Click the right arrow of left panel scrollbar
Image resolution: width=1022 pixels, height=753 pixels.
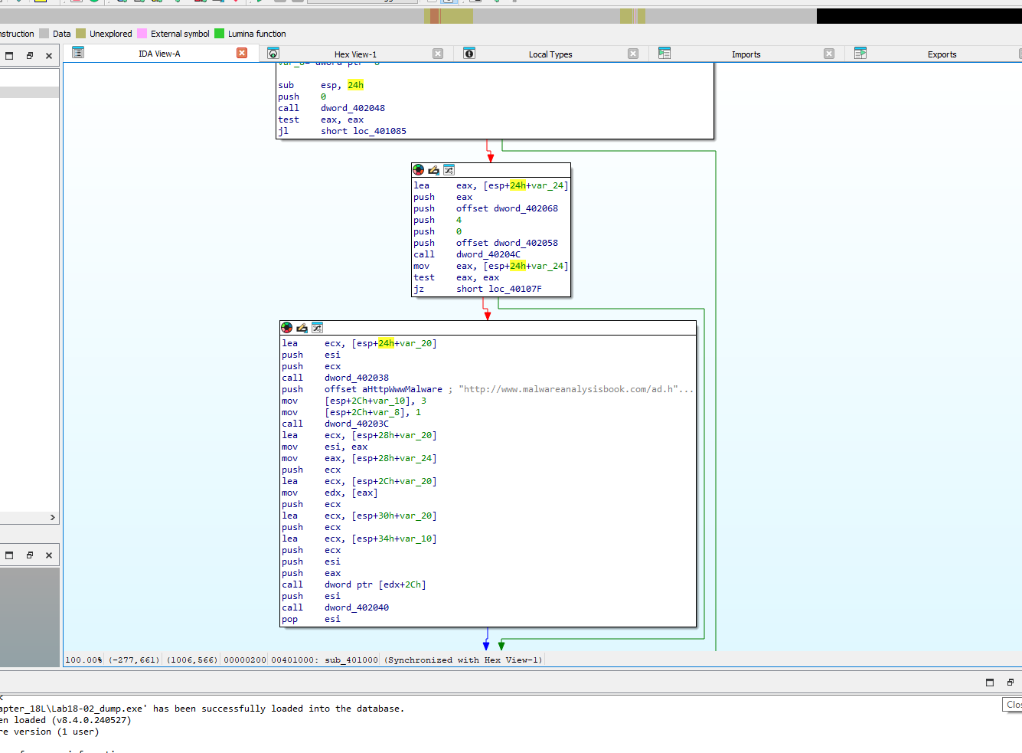[x=52, y=518]
